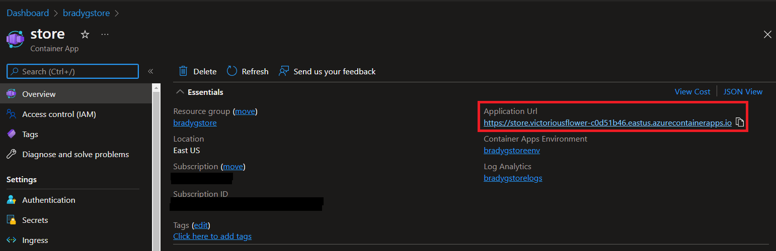Click the feedback person icon

click(x=284, y=71)
